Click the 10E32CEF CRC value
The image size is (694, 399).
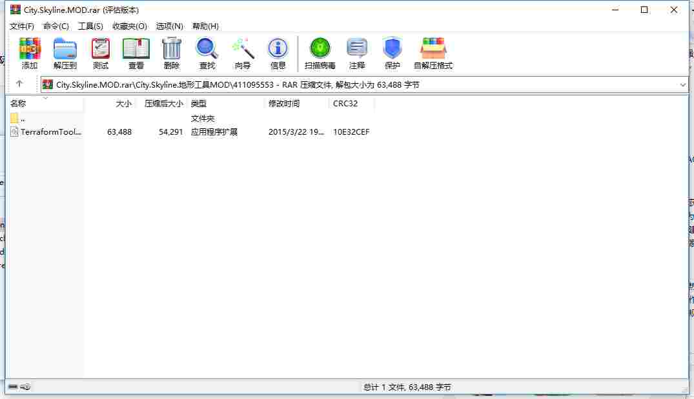click(x=351, y=131)
